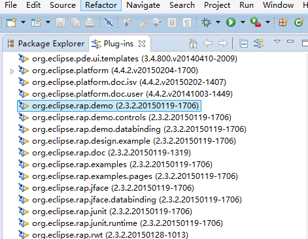Select org.eclipse.rap.rwt plug-in

point(103,234)
